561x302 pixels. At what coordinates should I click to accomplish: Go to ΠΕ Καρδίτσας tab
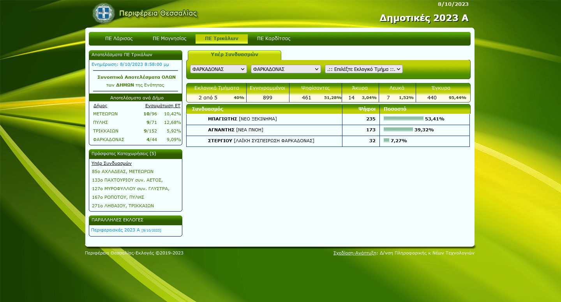click(274, 39)
